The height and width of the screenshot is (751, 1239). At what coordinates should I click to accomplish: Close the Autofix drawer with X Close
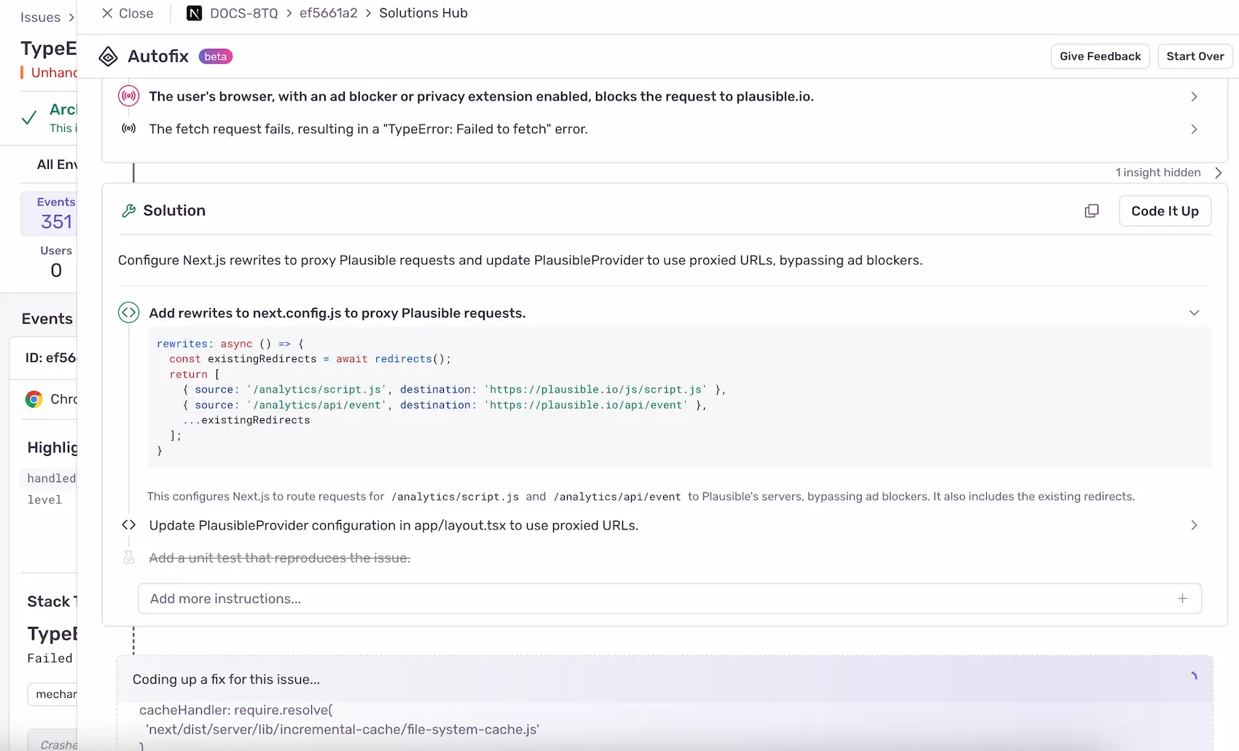(127, 13)
